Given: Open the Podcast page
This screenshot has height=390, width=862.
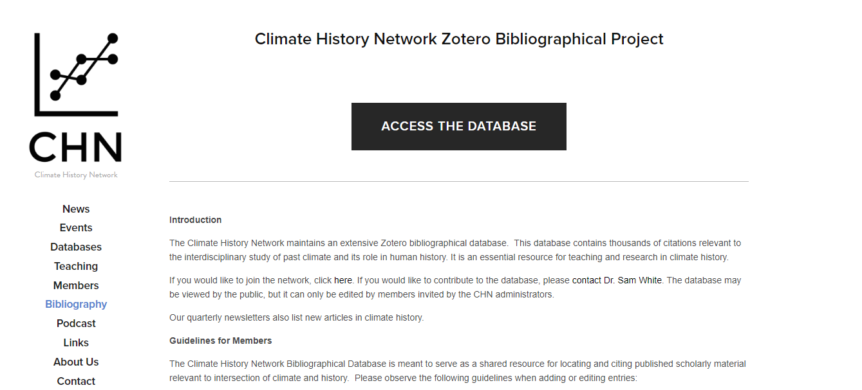Looking at the screenshot, I should pyautogui.click(x=76, y=324).
